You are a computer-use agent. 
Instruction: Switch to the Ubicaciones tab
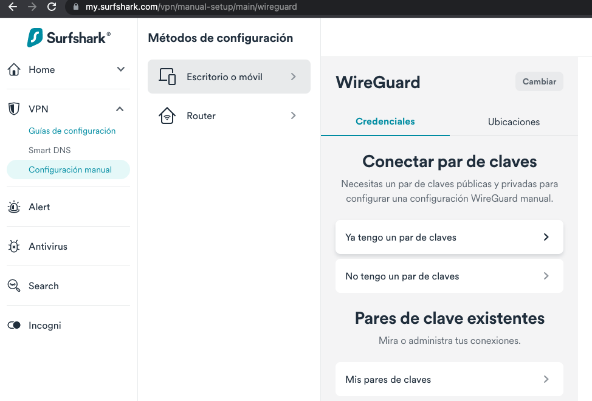pyautogui.click(x=514, y=122)
